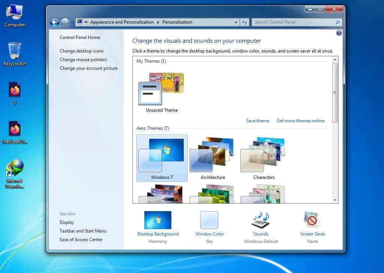Open Display under See also

pos(67,222)
